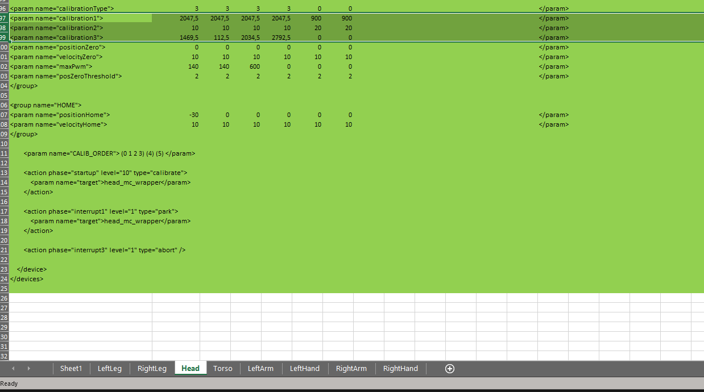Open the RightHand sheet tab
This screenshot has height=392, width=704.
(400, 369)
